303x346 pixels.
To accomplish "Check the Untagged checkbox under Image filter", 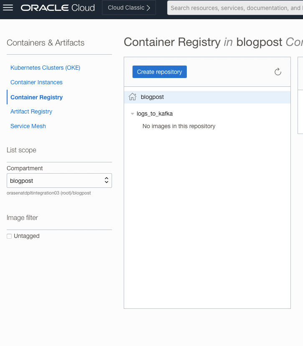I will 9,236.
